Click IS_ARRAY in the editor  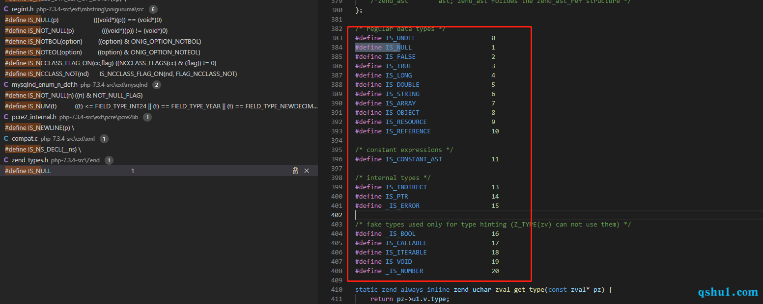(400, 103)
